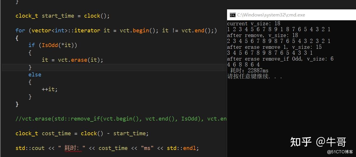Viewport: 356px width, 157px height.
Task: Place cursor on clock_t start_time line
Action: click(x=63, y=16)
